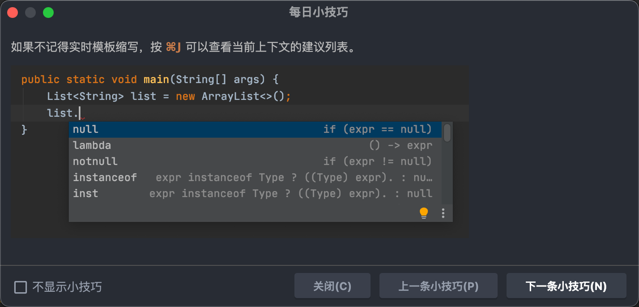Viewport: 639px width, 307px height.
Task: Click the completion list scrollbar thumb
Action: [447, 132]
